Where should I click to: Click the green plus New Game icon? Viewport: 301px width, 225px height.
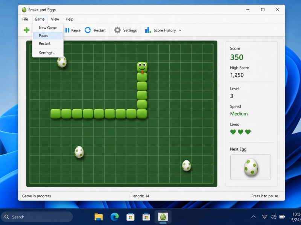26,30
